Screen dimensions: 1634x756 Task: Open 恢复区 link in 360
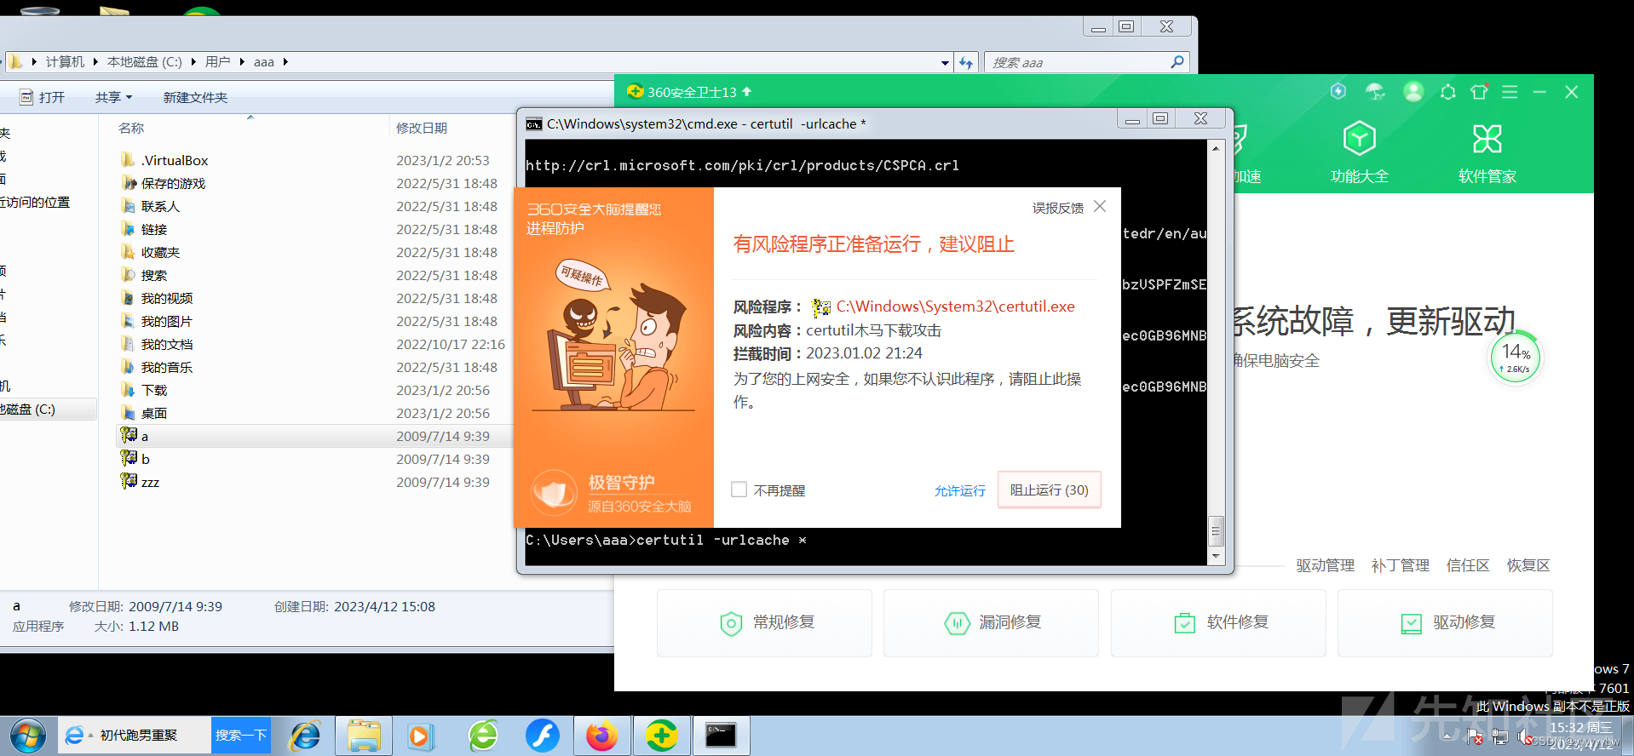click(x=1528, y=565)
